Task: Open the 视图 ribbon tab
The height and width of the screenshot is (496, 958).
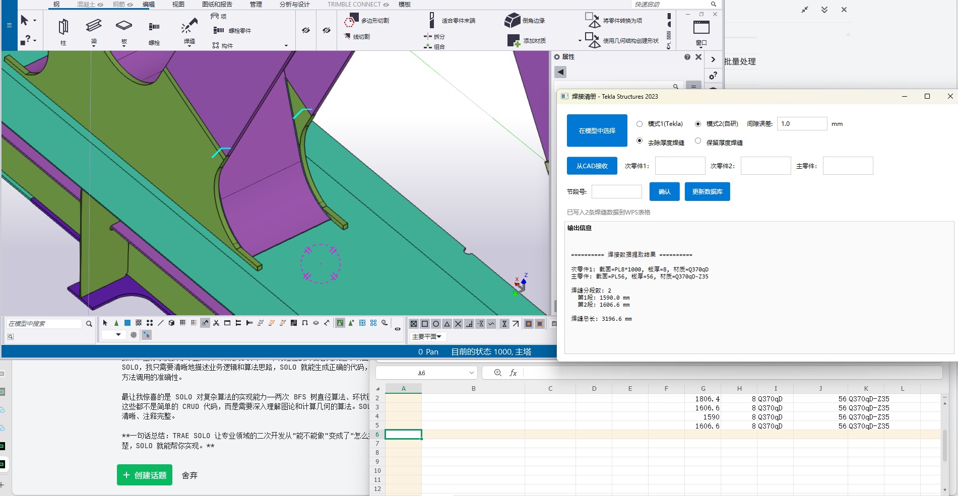Action: (x=178, y=5)
